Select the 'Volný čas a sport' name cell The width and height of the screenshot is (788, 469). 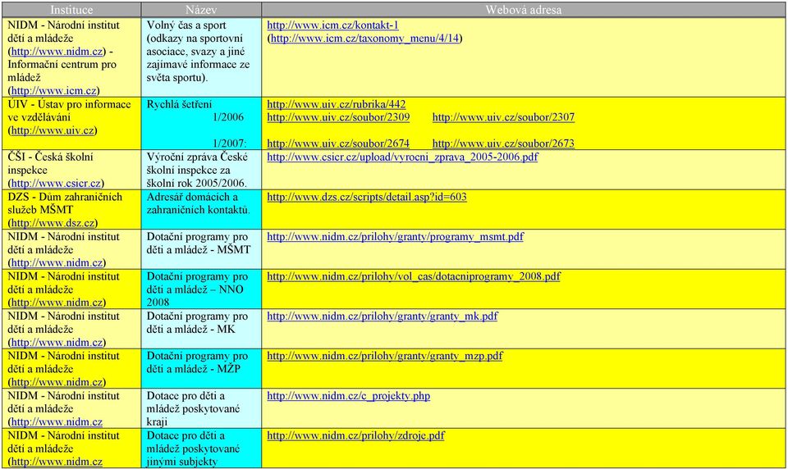point(201,57)
